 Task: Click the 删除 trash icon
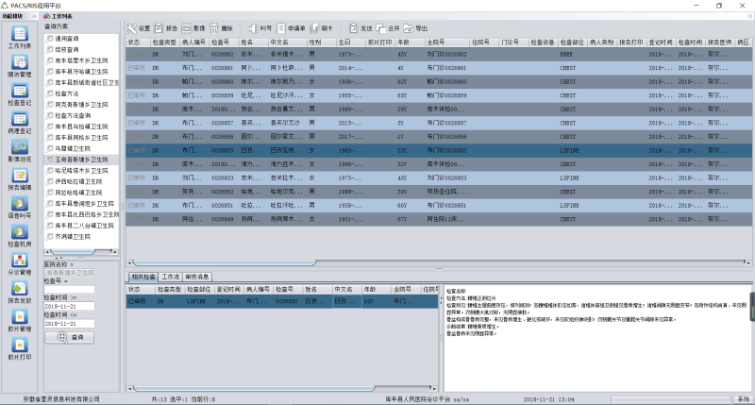click(214, 28)
